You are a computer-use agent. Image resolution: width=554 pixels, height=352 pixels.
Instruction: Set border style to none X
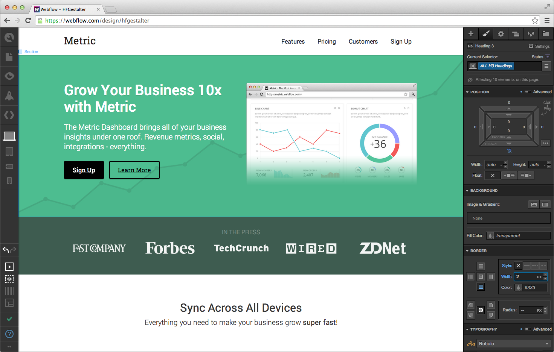click(x=518, y=266)
